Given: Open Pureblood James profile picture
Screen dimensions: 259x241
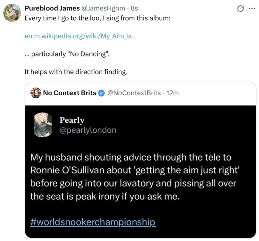Looking at the screenshot, I should (x=12, y=13).
